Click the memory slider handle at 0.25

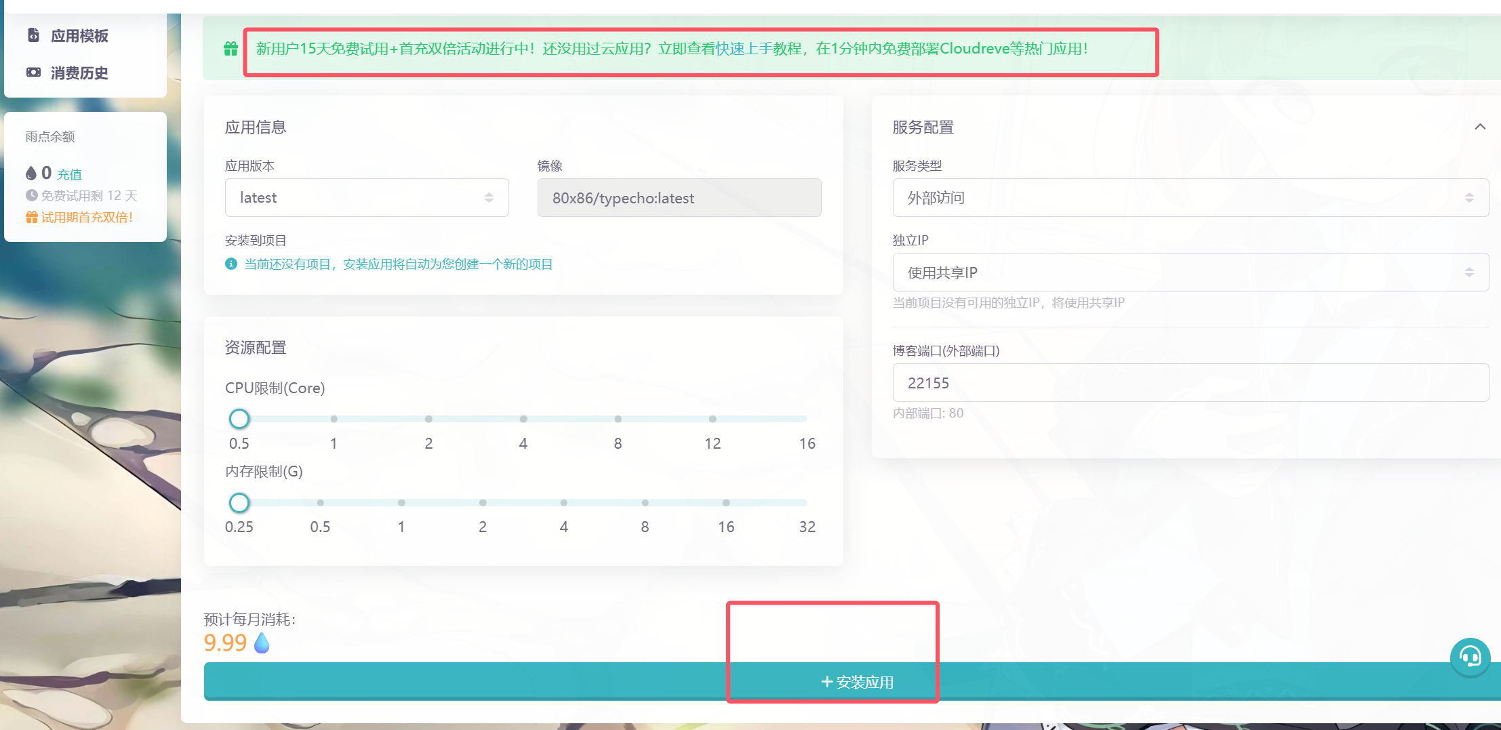(239, 502)
